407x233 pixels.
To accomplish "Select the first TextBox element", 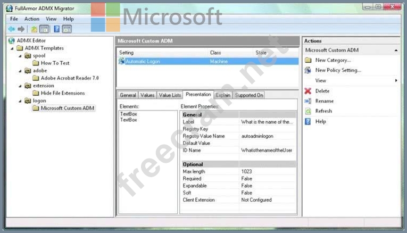I will pos(129,114).
